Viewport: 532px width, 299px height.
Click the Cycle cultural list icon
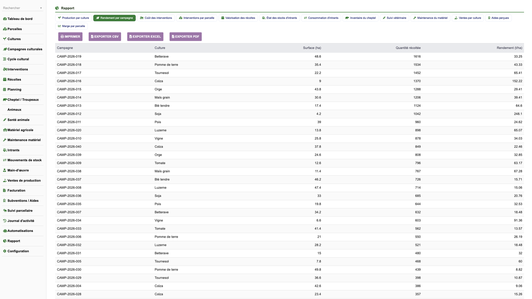[x=5, y=59]
